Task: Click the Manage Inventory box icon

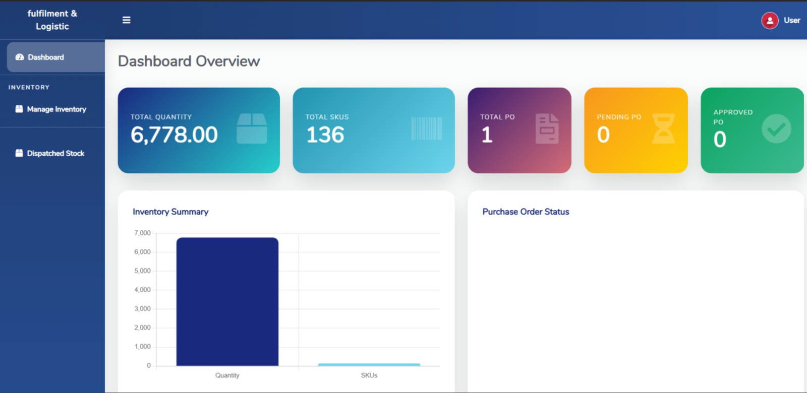Action: click(19, 109)
